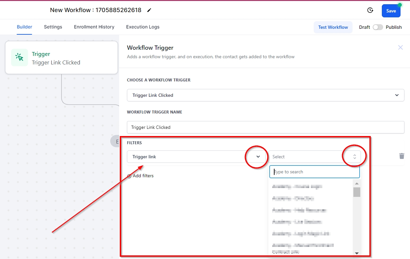Click the scrollbar down arrow in dropdown list

coord(357,253)
